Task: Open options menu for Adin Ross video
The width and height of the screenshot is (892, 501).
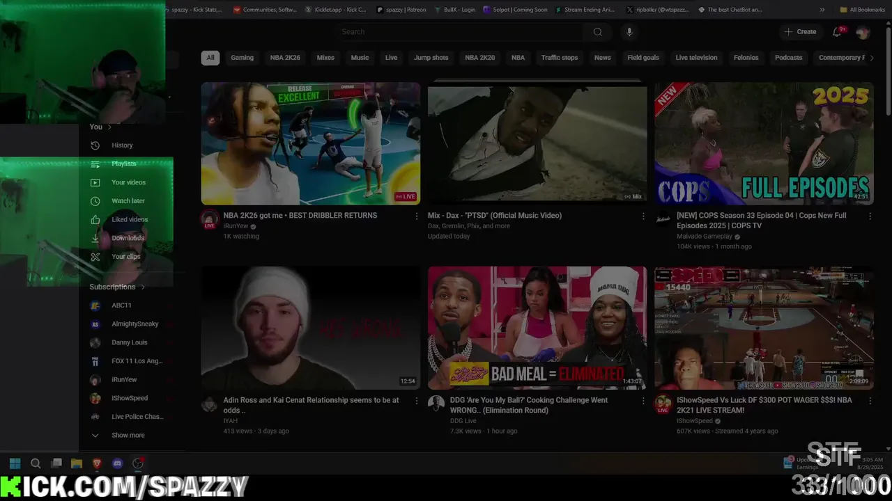Action: (x=417, y=401)
